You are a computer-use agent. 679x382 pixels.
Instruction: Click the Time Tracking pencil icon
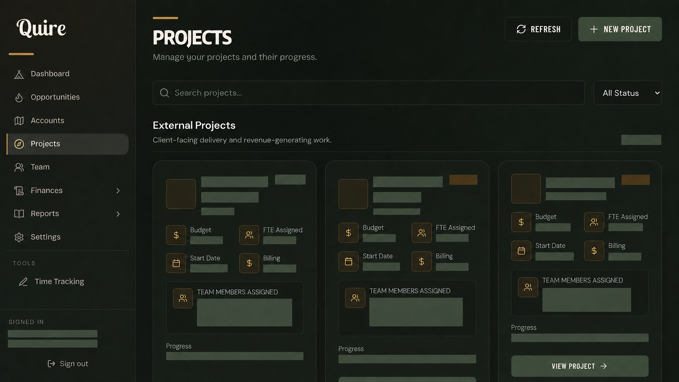(23, 282)
